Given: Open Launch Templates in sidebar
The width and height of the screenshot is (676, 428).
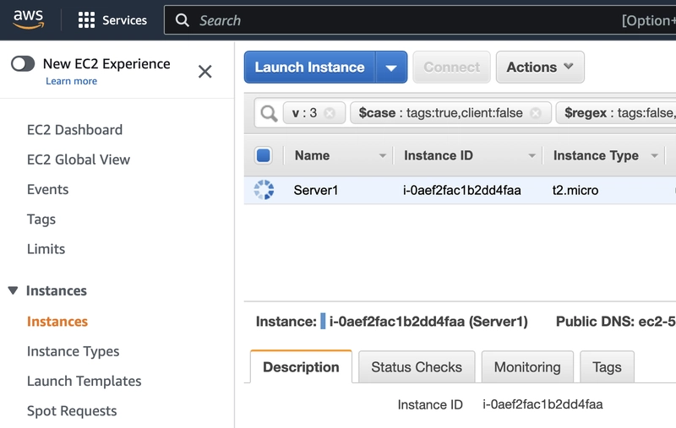Looking at the screenshot, I should point(84,381).
